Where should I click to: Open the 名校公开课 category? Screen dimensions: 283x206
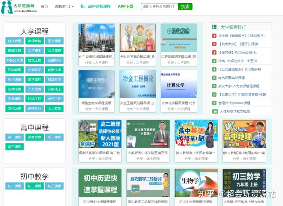15,60
